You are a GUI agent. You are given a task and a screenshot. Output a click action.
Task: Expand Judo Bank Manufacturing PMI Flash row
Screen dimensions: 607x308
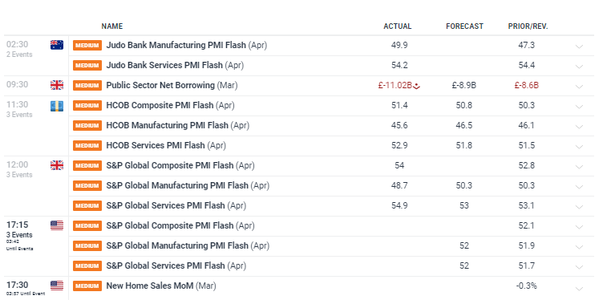[579, 47]
